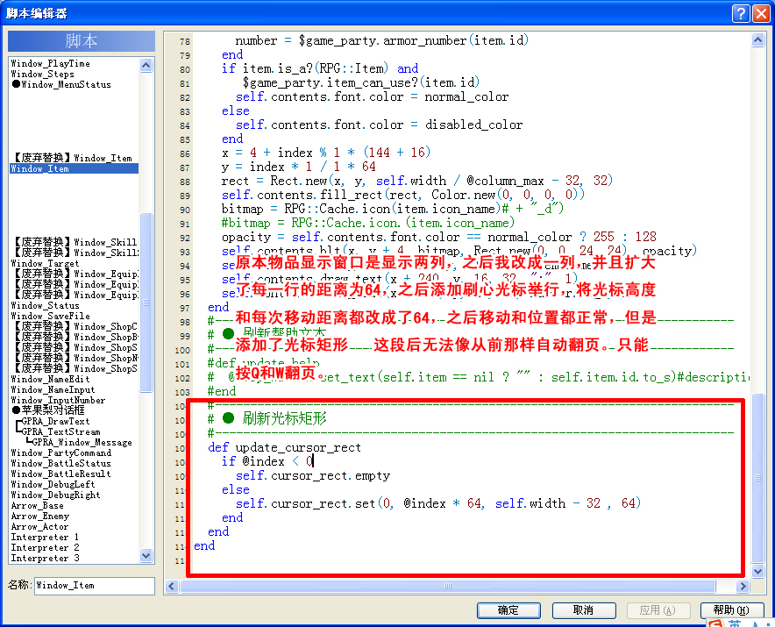Click the code editor scroll-left arrow

point(172,586)
